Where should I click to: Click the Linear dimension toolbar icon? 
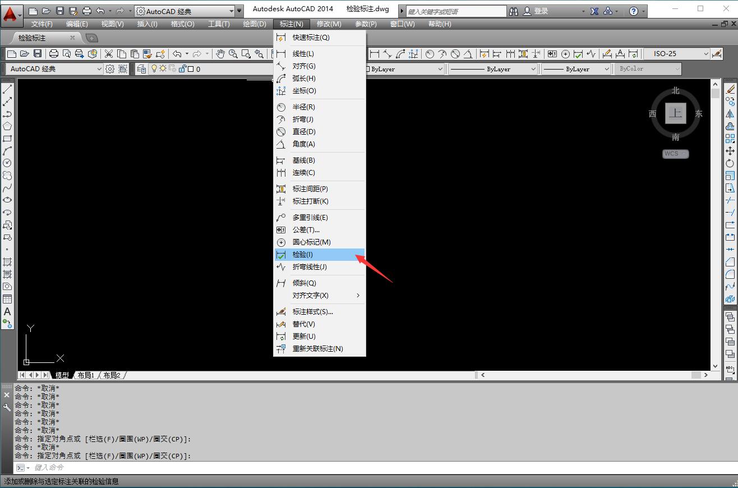(375, 54)
